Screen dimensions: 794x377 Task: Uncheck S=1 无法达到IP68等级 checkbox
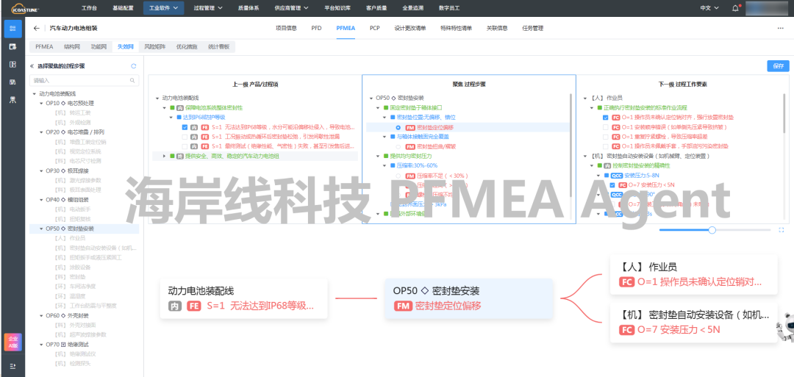(x=185, y=128)
